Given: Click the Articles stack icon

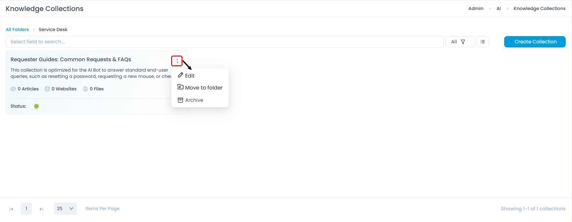Looking at the screenshot, I should [13, 89].
